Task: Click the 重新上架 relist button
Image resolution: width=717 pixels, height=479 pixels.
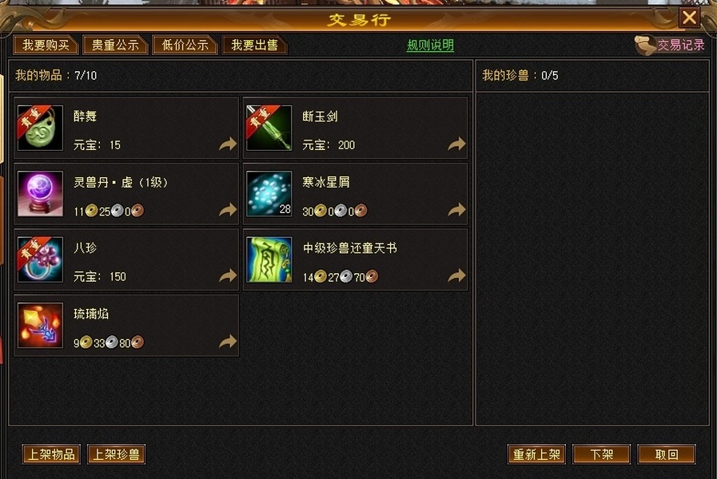Action: click(x=537, y=454)
